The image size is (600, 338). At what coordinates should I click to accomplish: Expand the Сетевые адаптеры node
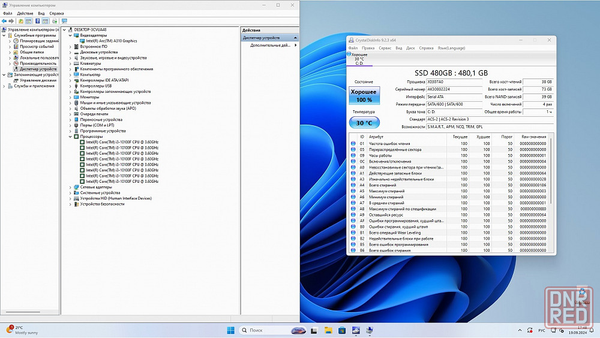click(x=70, y=187)
